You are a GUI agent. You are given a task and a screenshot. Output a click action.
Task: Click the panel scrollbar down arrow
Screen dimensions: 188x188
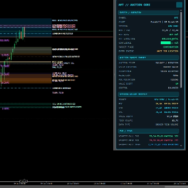point(181,146)
